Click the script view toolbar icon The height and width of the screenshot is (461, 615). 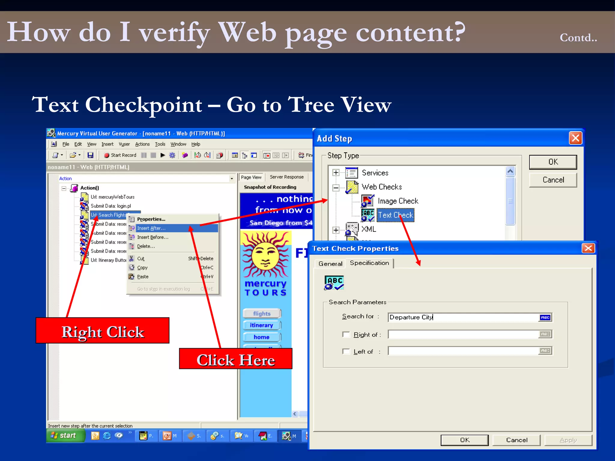click(x=235, y=155)
